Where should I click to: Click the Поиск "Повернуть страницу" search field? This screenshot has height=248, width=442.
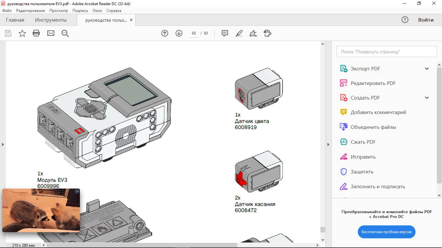click(x=387, y=52)
